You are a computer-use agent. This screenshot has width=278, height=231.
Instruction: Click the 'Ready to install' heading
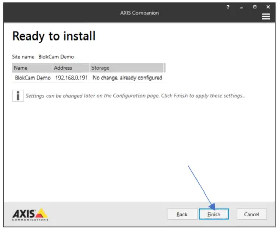(x=54, y=36)
